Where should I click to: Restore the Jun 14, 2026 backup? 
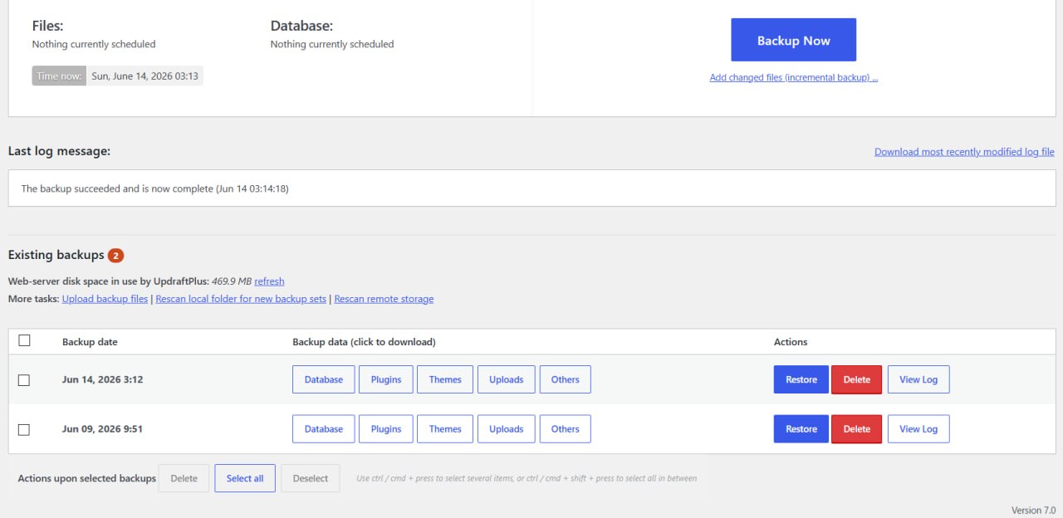pyautogui.click(x=801, y=379)
